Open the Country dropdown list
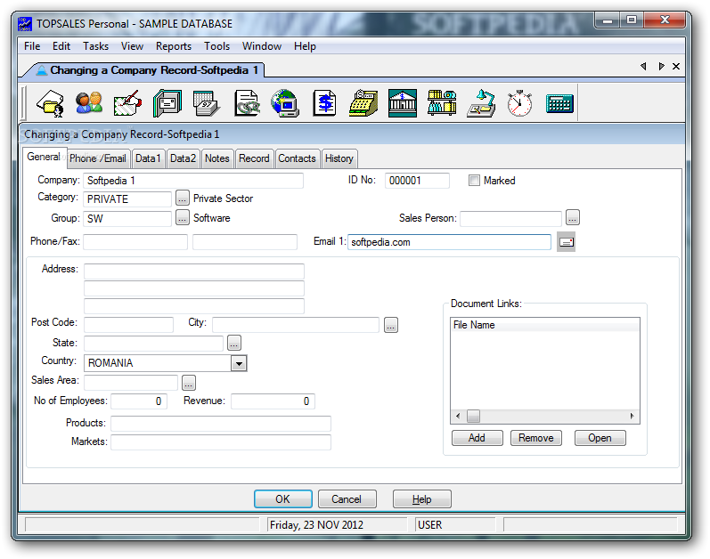 239,363
